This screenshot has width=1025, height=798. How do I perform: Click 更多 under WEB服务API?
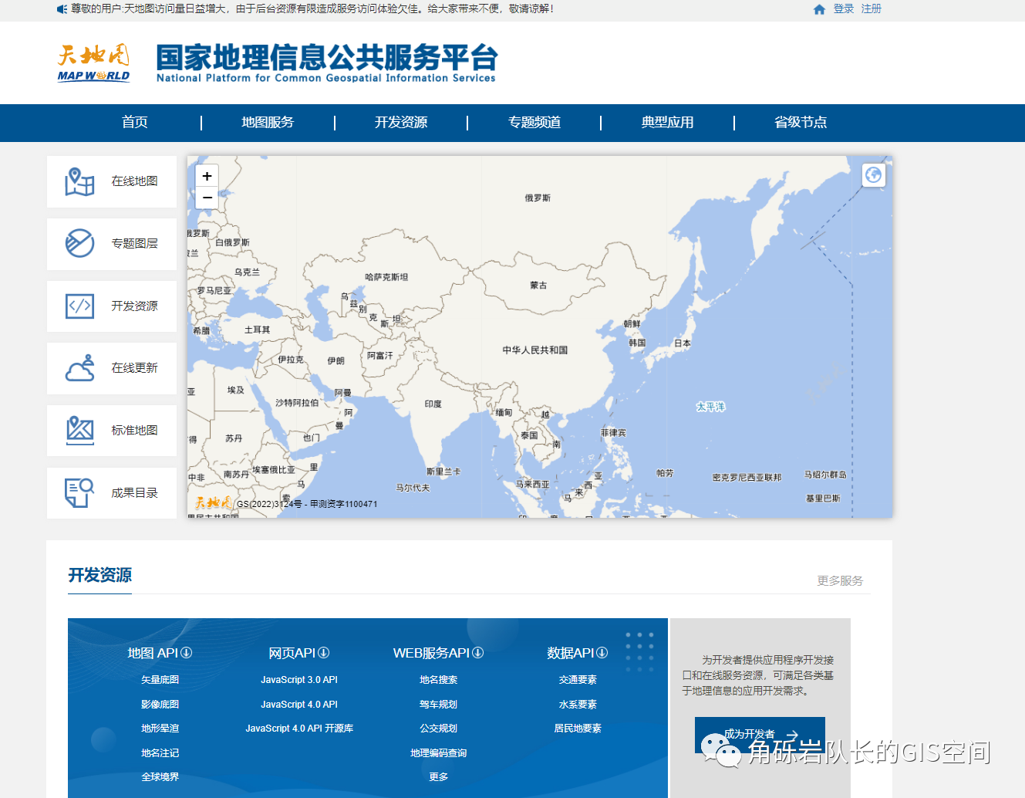pyautogui.click(x=438, y=777)
